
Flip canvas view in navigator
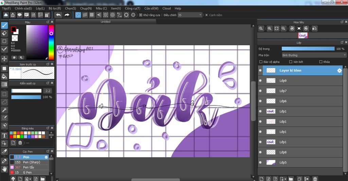pos(314,29)
